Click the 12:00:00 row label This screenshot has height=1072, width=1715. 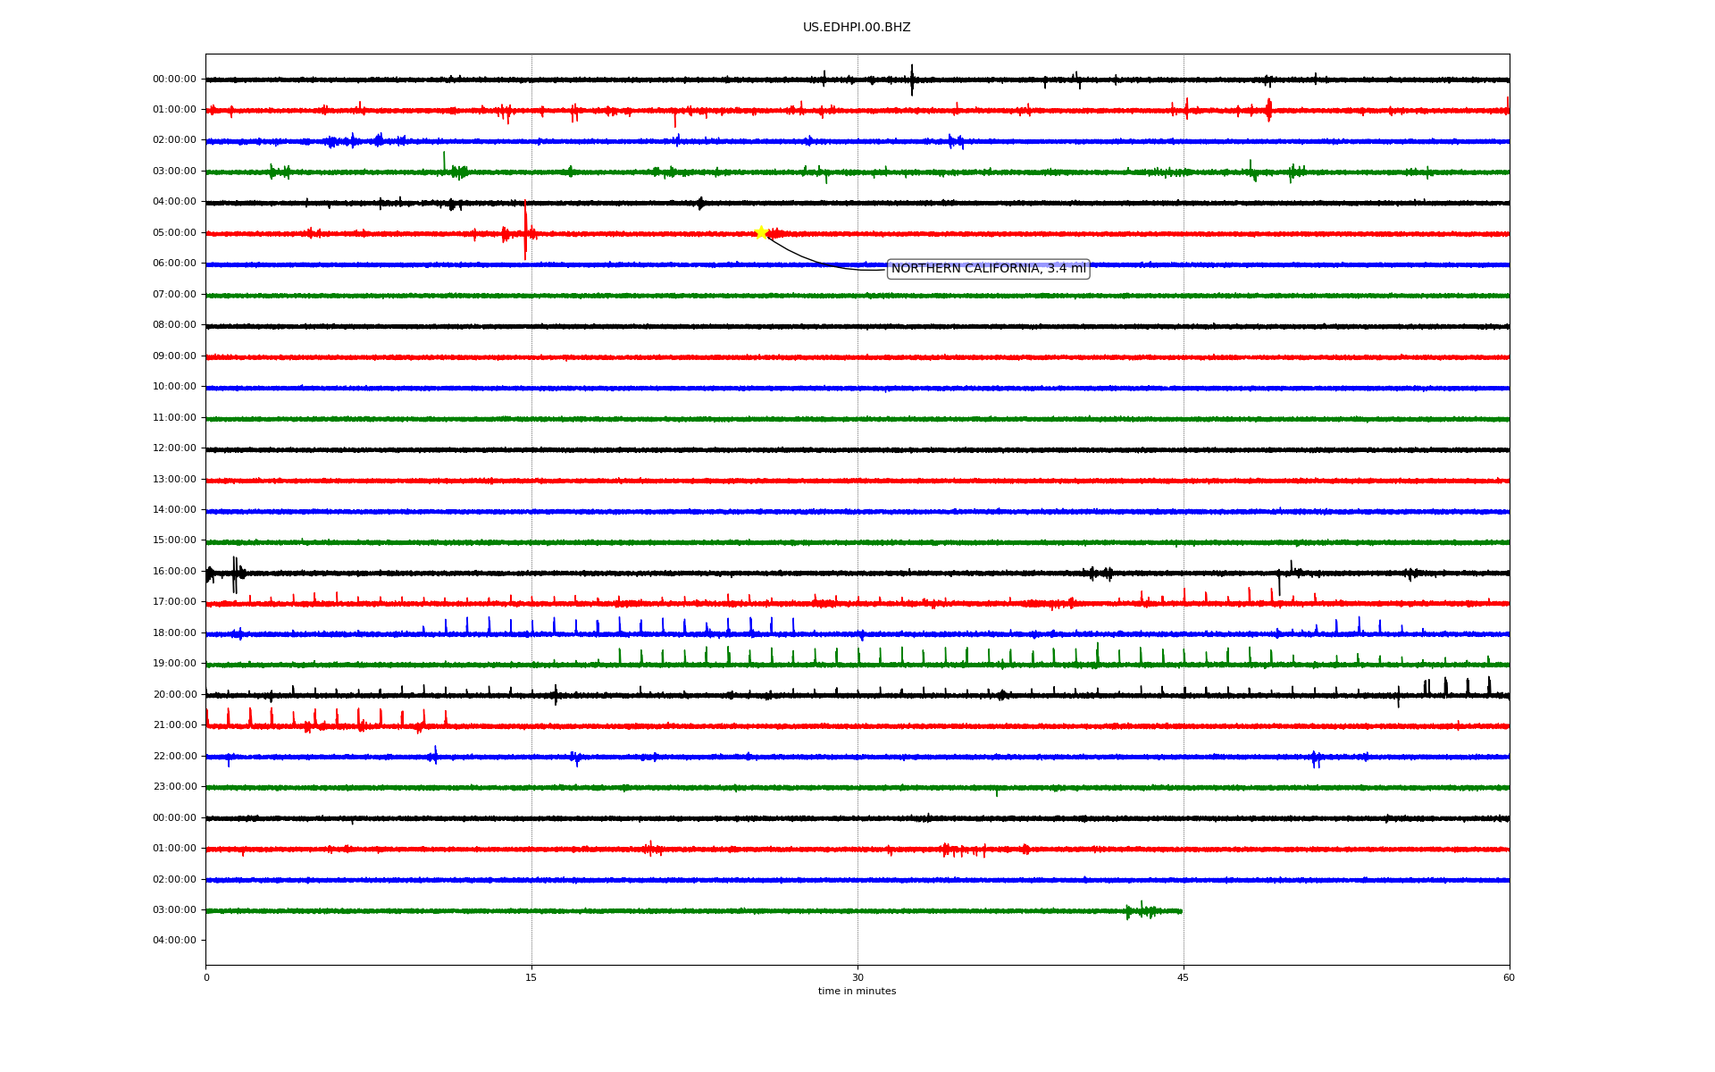tap(174, 448)
